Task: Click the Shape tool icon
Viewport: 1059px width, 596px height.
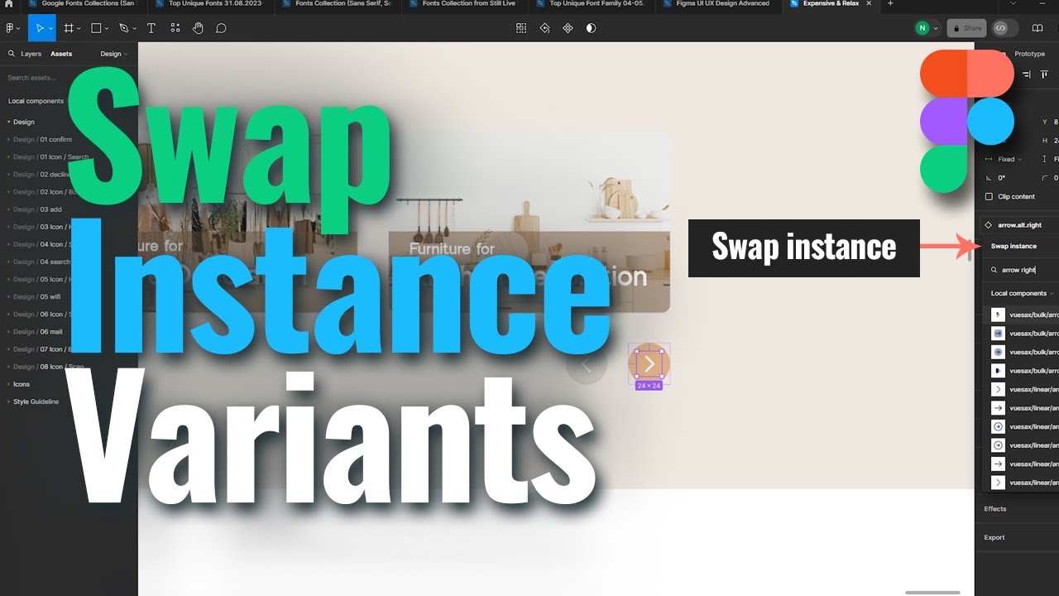Action: coord(93,27)
